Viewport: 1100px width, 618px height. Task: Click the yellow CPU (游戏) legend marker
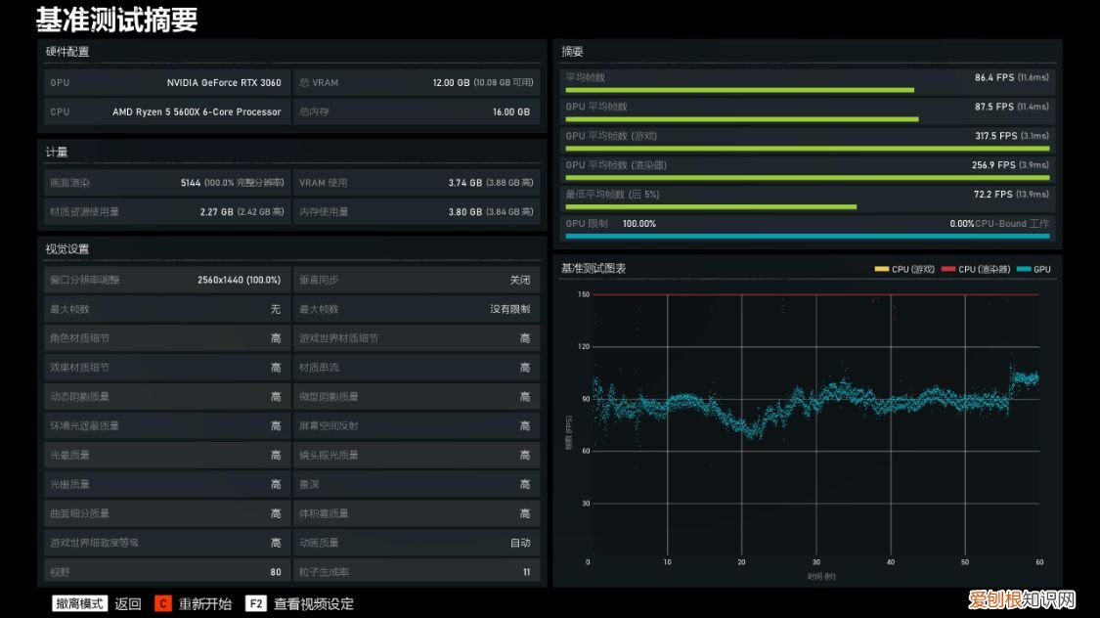[882, 269]
